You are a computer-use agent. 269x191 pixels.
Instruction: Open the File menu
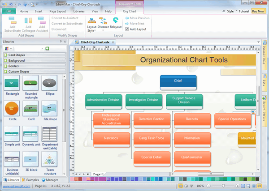click(x=9, y=10)
